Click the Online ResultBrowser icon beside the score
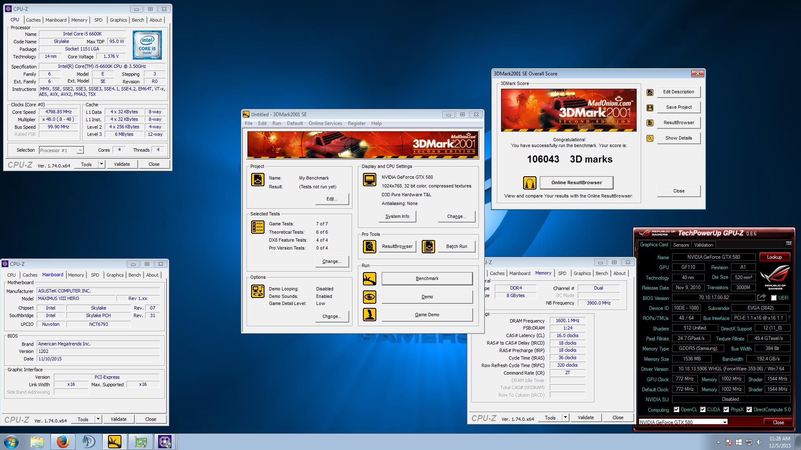 530,183
